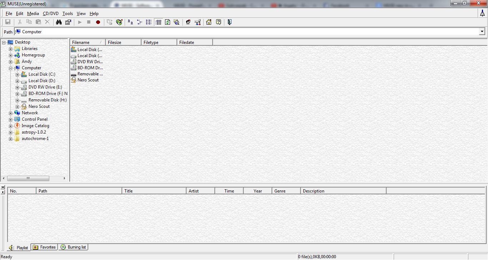Click the Play button in toolbar
488x260 pixels.
[x=80, y=22]
